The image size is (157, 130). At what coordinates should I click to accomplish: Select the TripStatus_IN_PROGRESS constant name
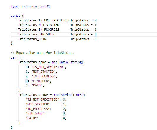(39, 29)
